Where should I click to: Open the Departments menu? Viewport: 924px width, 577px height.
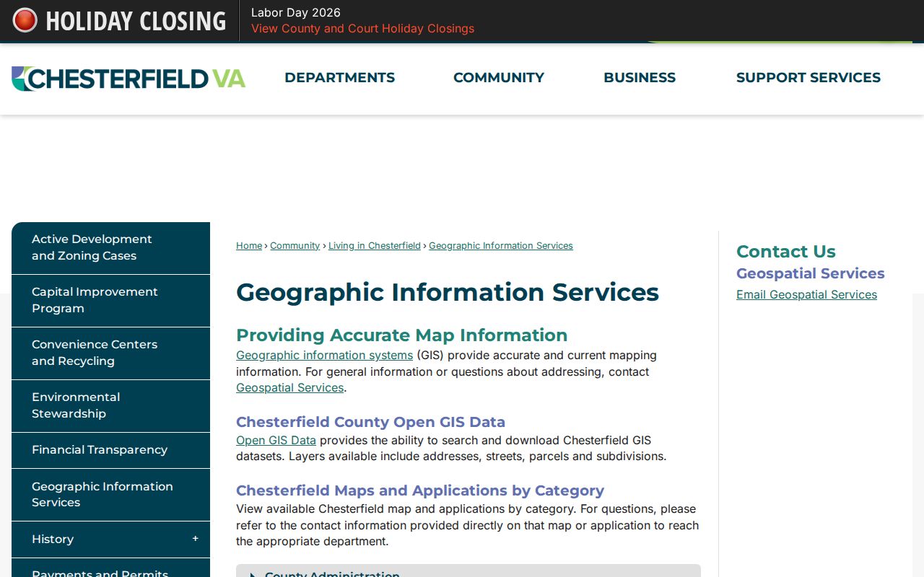click(x=339, y=78)
